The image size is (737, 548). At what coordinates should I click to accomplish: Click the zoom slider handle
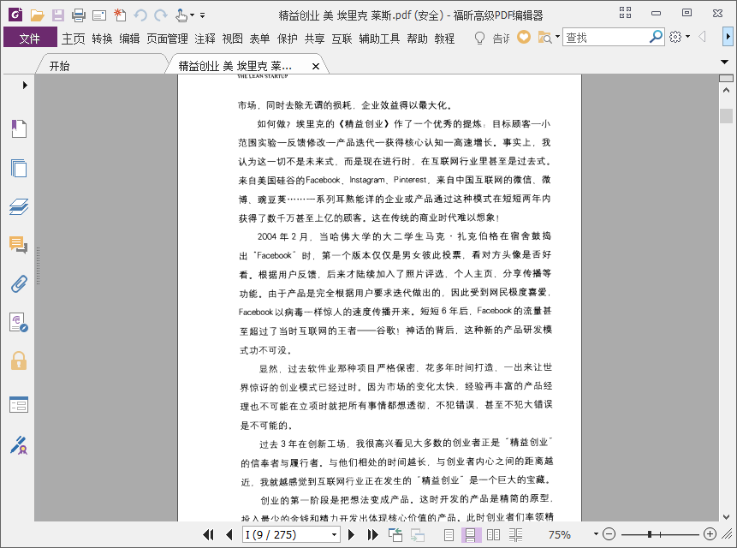[649, 534]
